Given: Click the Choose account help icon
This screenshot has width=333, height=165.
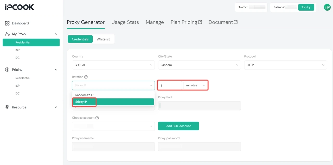Looking at the screenshot, I should tap(97, 118).
